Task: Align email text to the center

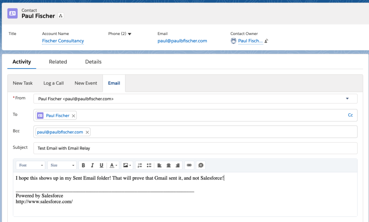Action: tap(168, 165)
